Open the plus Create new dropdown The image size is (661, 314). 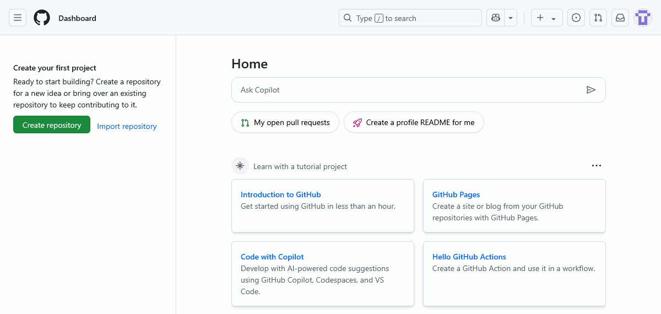(x=546, y=18)
